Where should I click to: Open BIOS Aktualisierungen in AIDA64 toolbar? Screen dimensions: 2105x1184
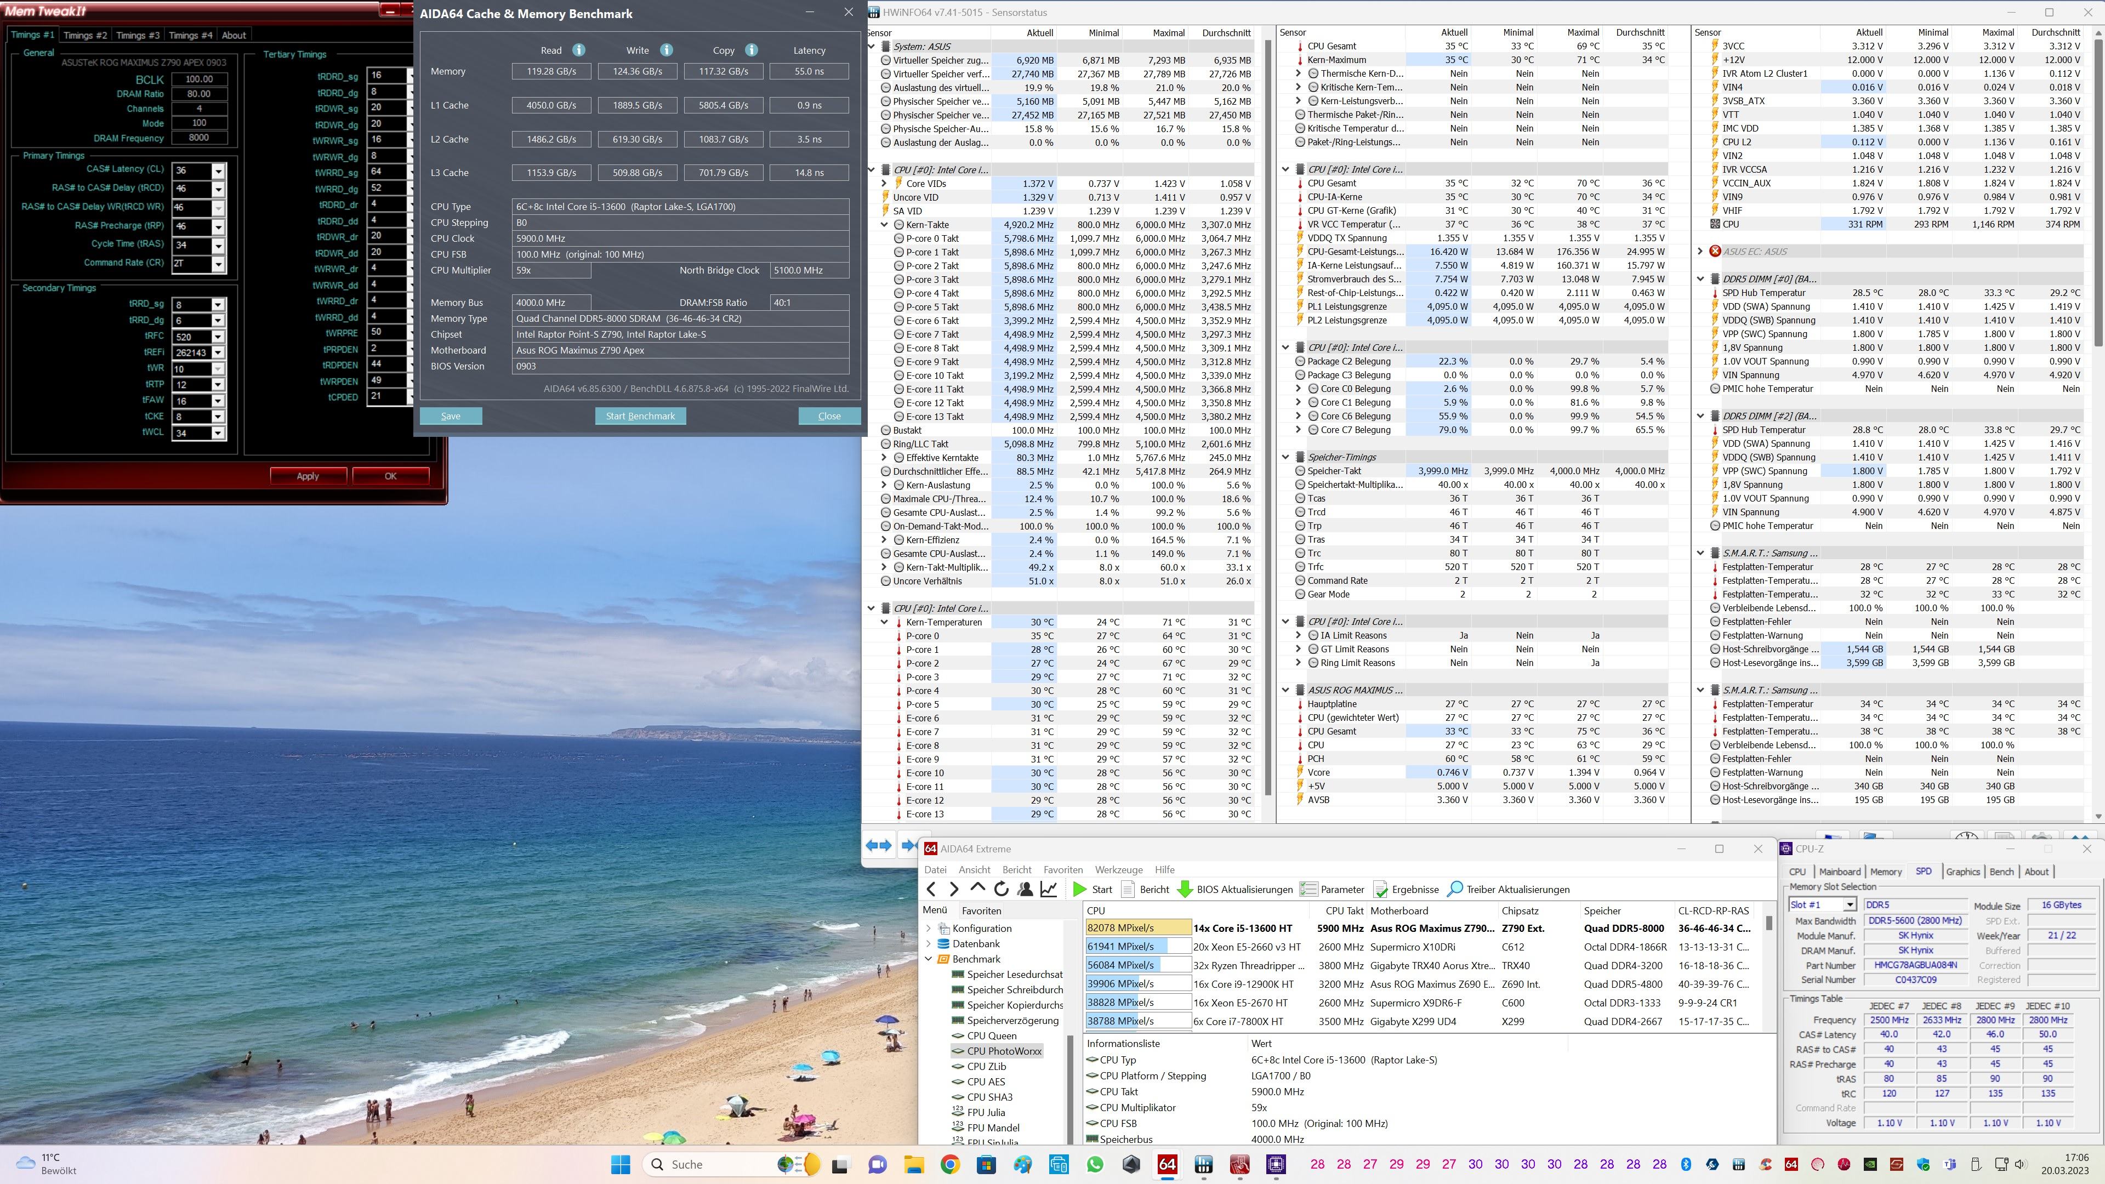pyautogui.click(x=1234, y=889)
